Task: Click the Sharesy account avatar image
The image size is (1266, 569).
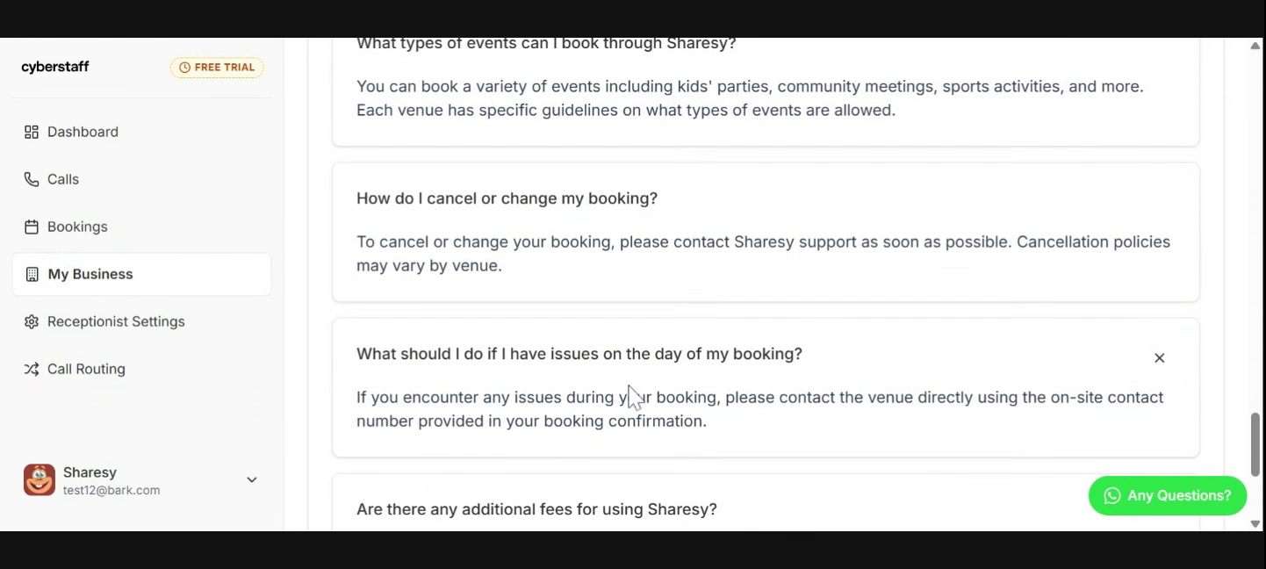Action: click(x=40, y=480)
